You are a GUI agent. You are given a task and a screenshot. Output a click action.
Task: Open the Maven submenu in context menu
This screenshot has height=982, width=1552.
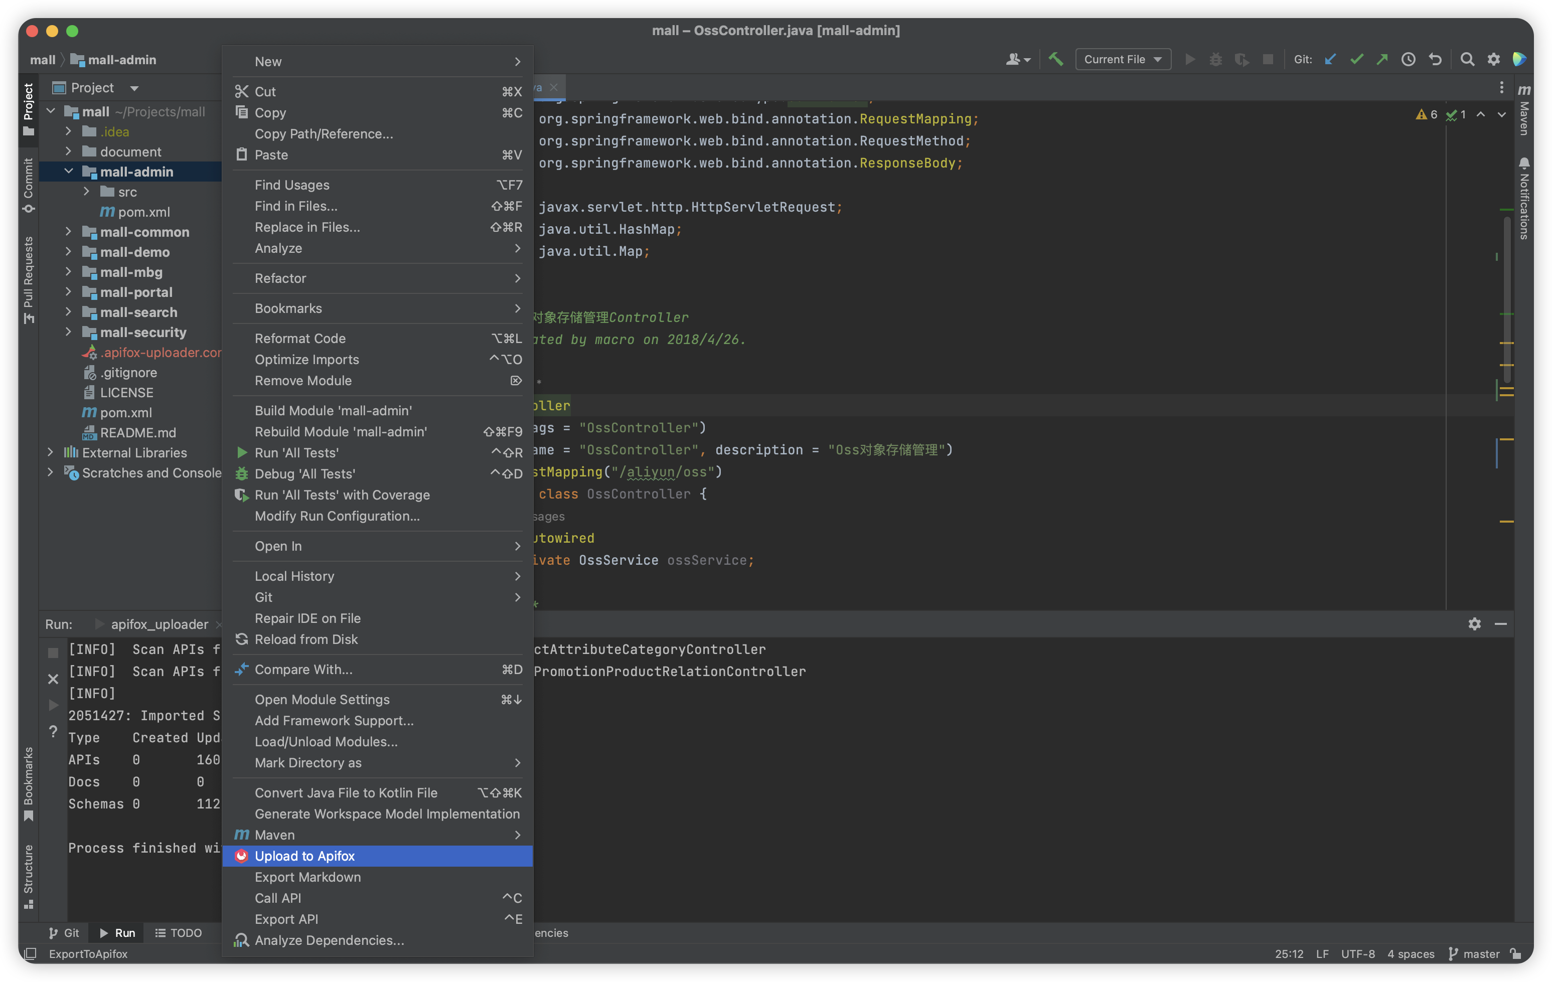click(377, 835)
